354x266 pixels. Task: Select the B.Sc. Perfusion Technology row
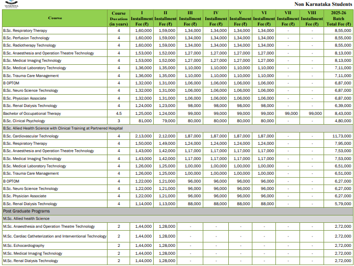pyautogui.click(x=26, y=38)
